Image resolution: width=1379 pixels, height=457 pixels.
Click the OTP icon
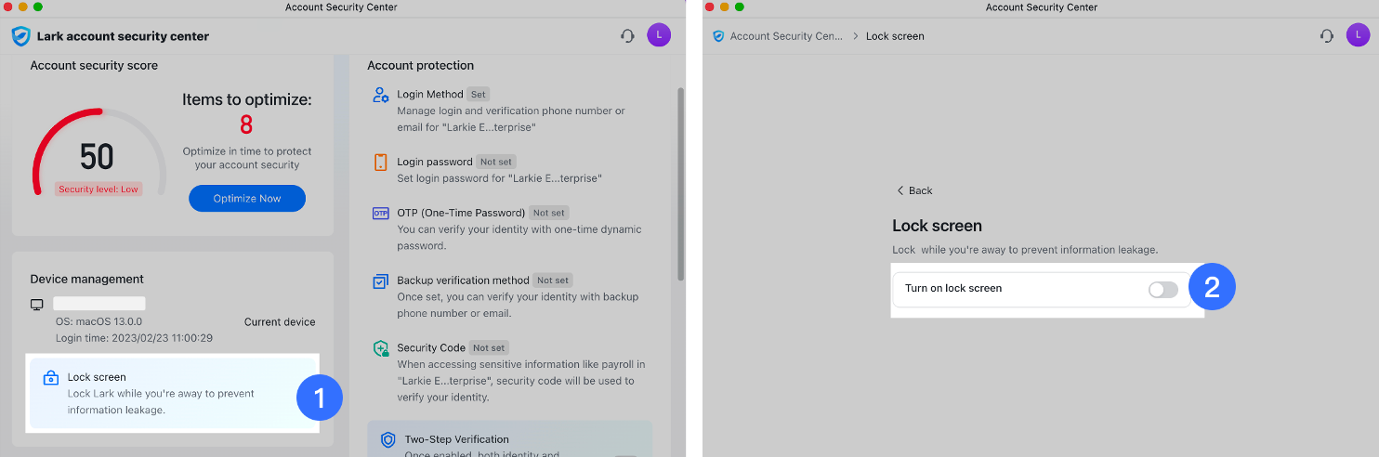[x=380, y=213]
